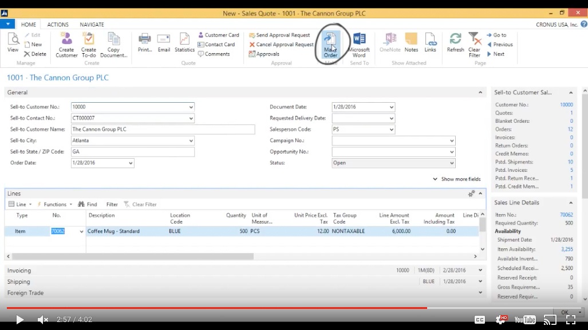The width and height of the screenshot is (588, 330).
Task: Click Go to in the Page group
Action: click(496, 35)
